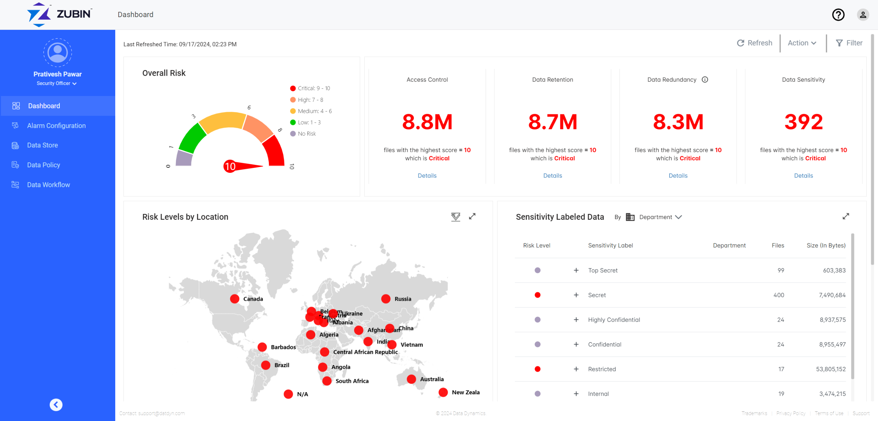Collapse sidebar with the arrow button
878x421 pixels.
coord(56,405)
